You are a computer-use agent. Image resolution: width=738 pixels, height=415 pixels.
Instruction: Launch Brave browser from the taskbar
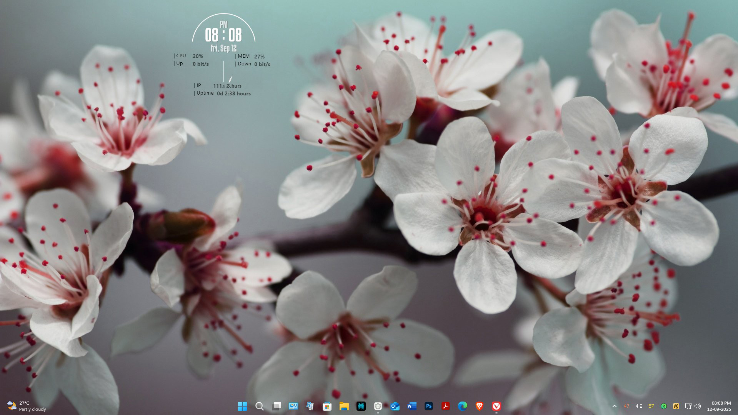click(479, 406)
